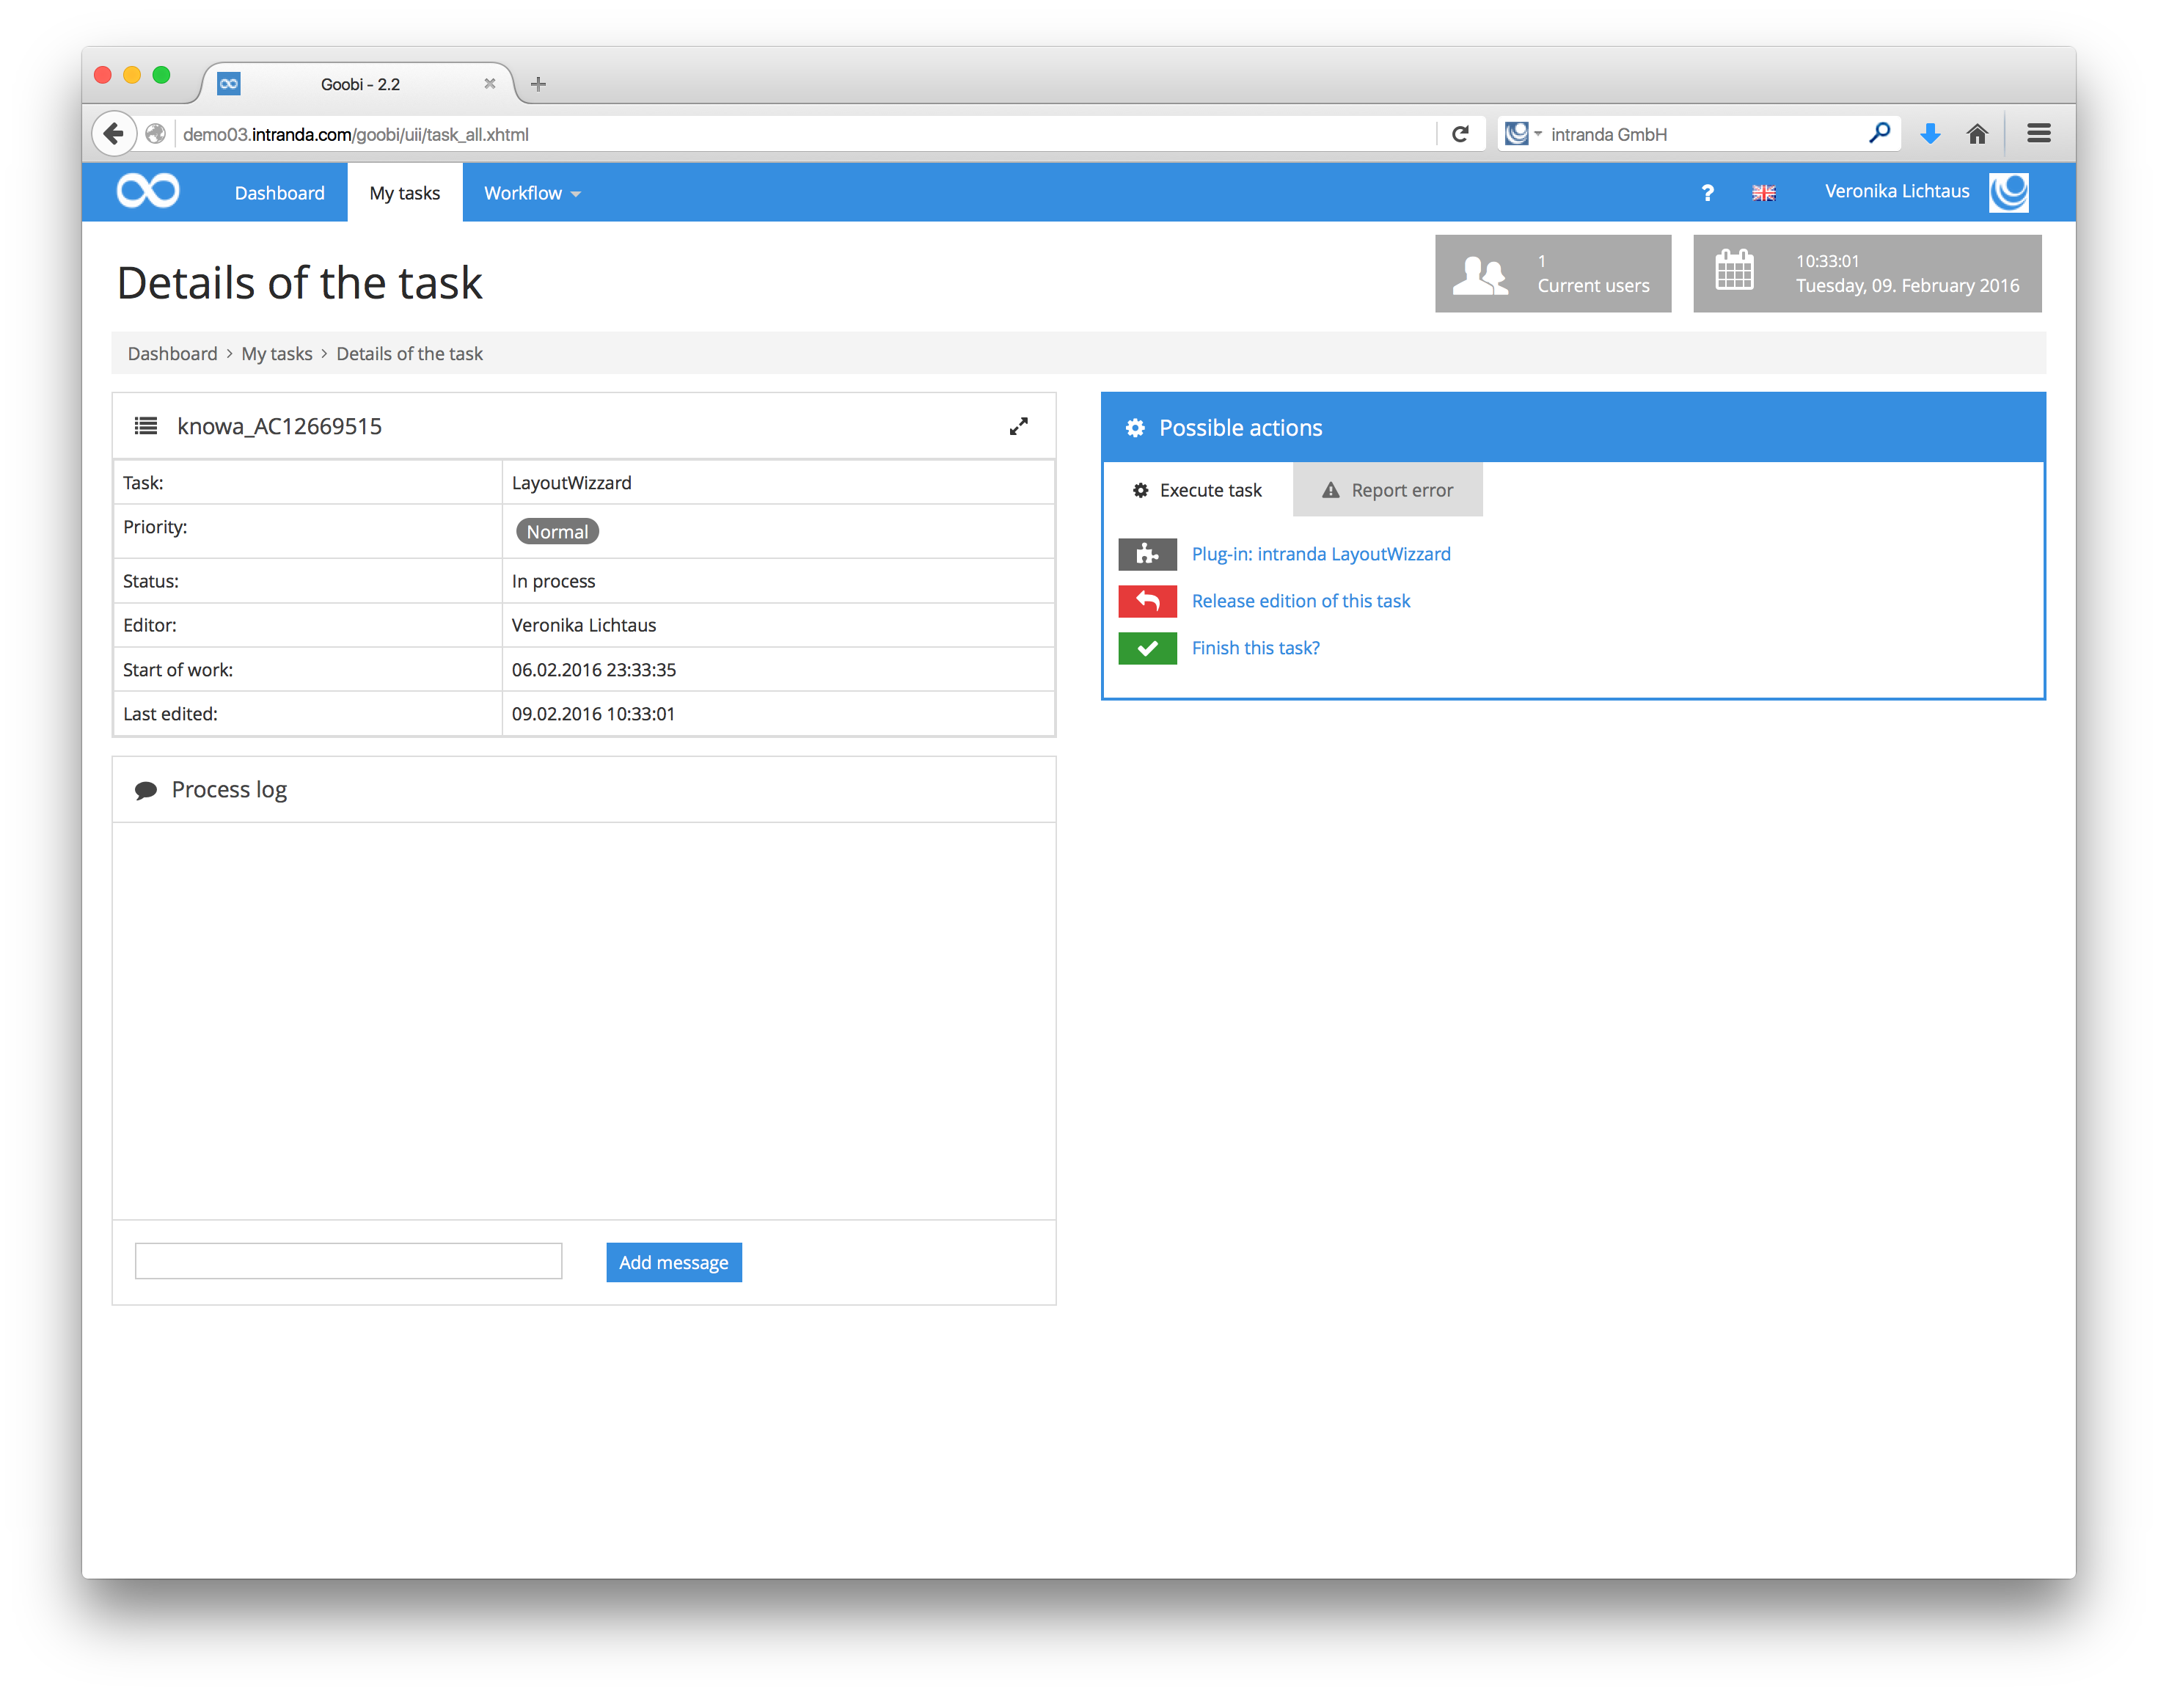Click the site identity globe icon
Viewport: 2158px width, 1696px height.
156,134
